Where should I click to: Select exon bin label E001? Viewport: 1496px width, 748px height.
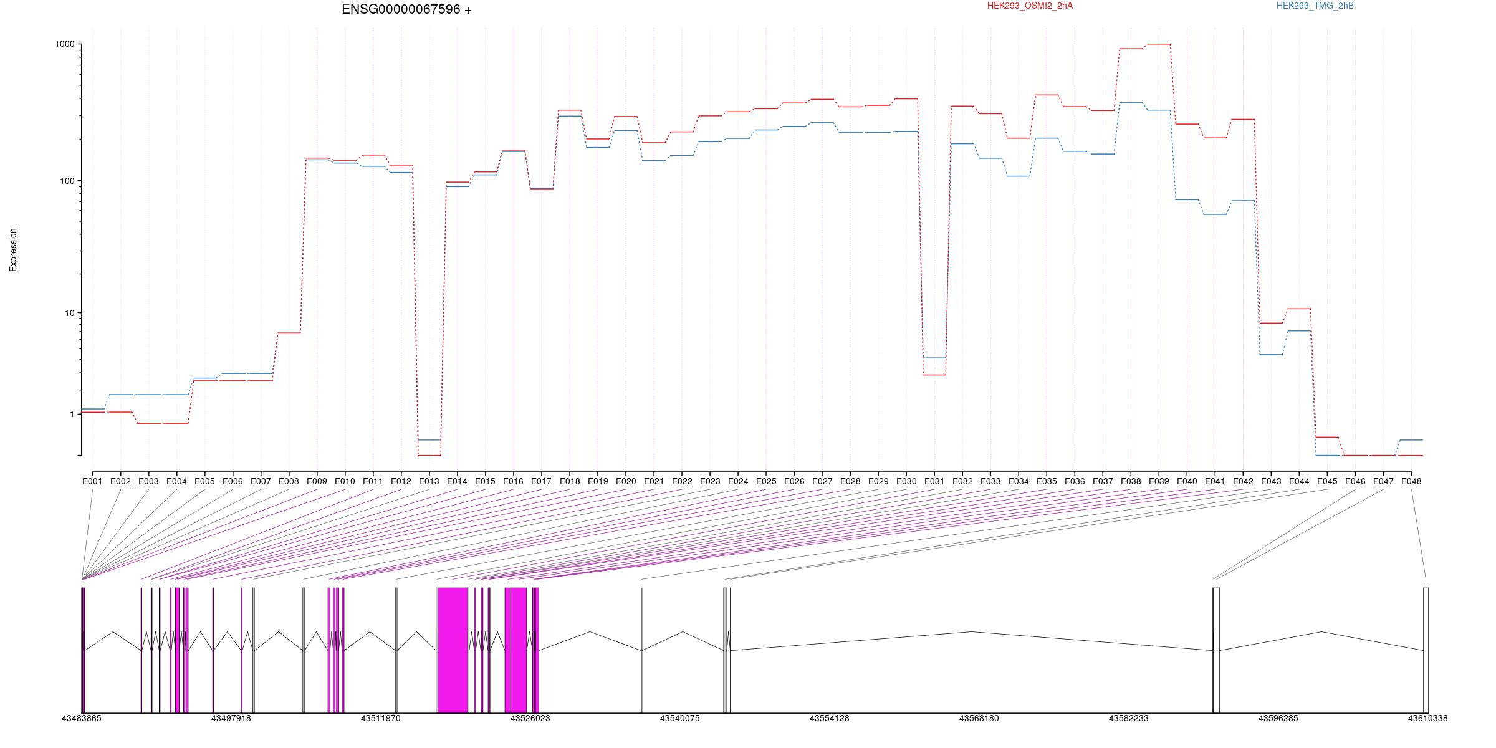92,481
